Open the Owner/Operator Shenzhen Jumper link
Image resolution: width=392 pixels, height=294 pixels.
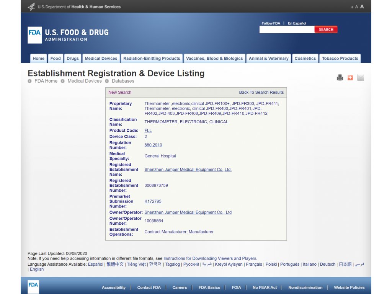(188, 212)
